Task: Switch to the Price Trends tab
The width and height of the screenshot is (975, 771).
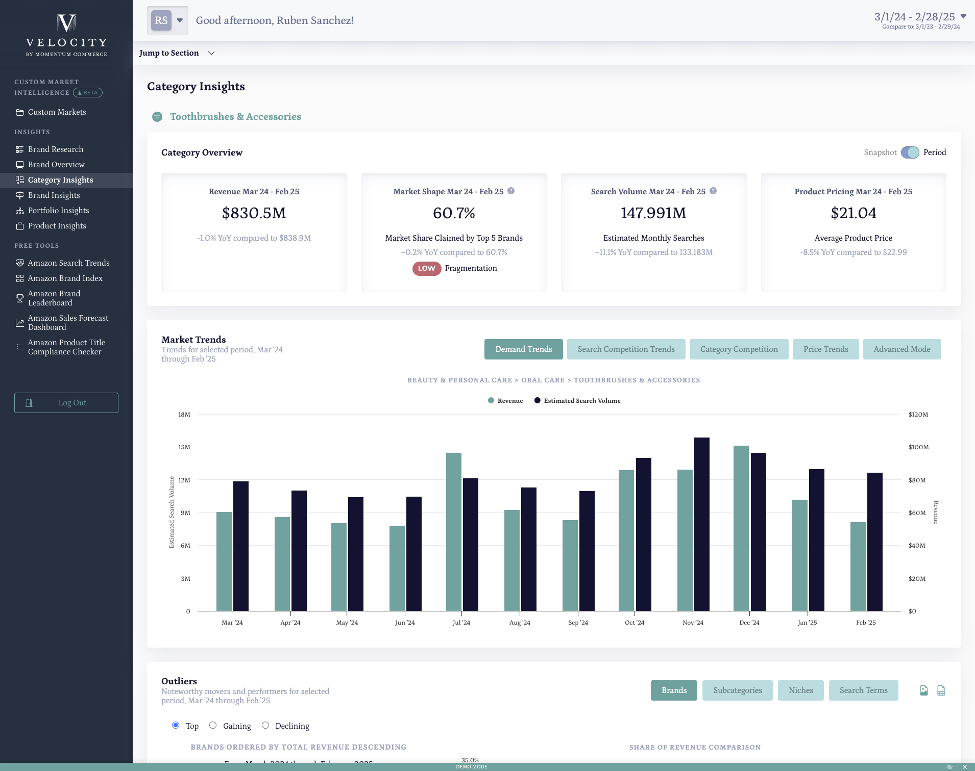Action: point(825,349)
